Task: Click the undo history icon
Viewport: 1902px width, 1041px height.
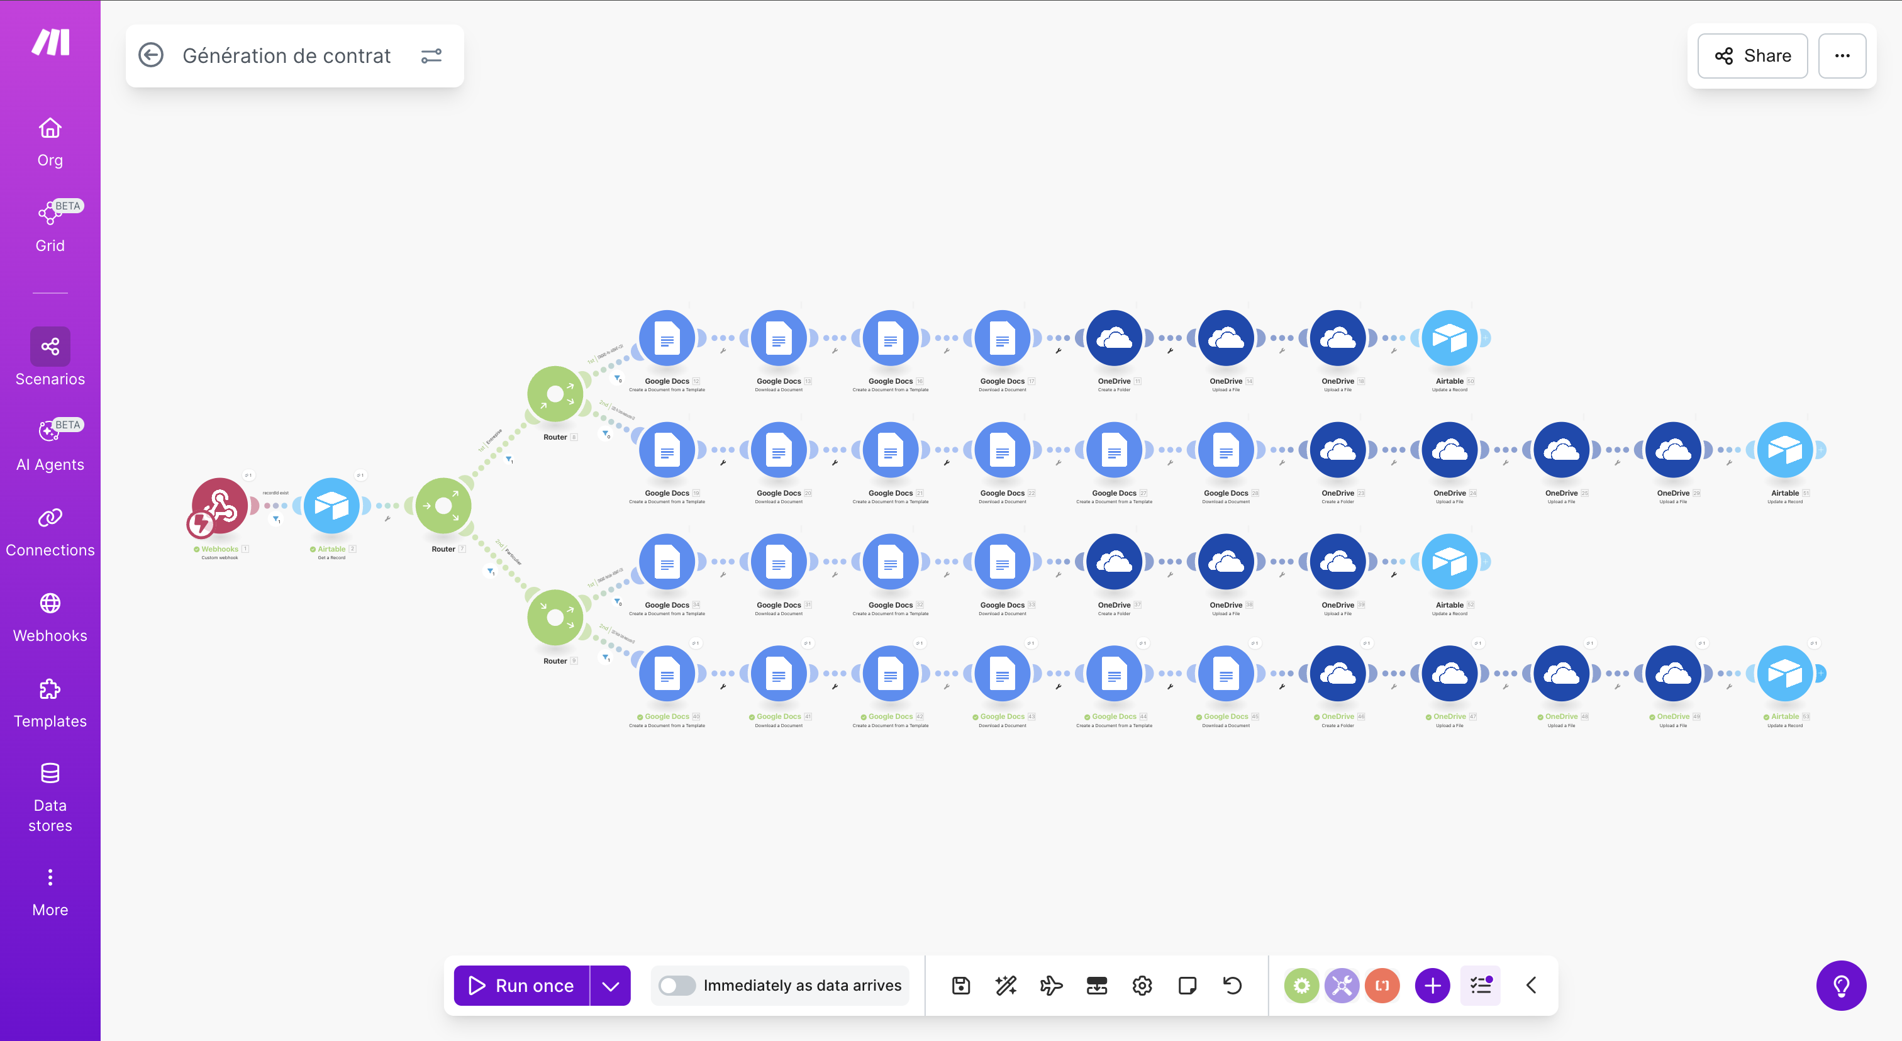Action: [1232, 985]
